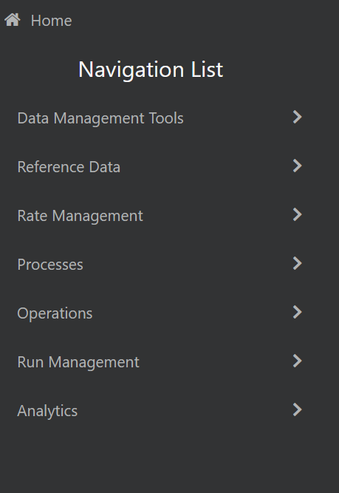
Task: Click the chevron beside Operations
Action: (x=297, y=312)
